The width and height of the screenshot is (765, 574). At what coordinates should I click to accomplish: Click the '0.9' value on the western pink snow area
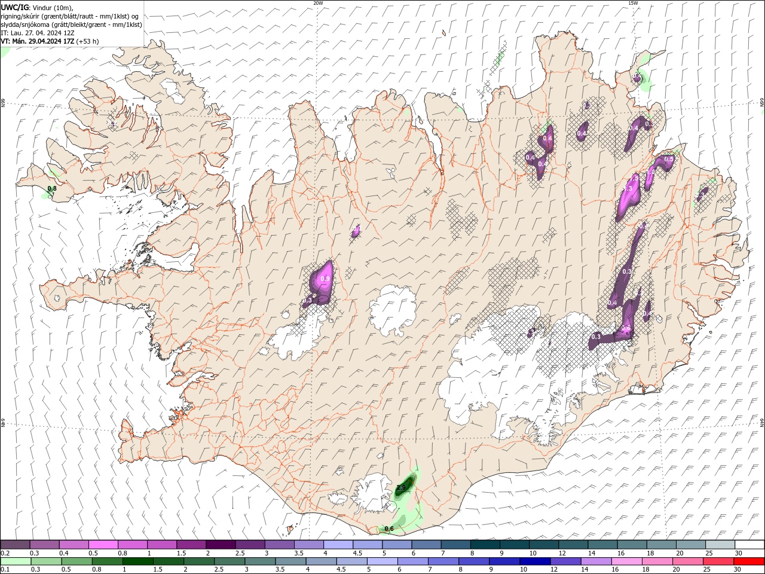pos(326,279)
